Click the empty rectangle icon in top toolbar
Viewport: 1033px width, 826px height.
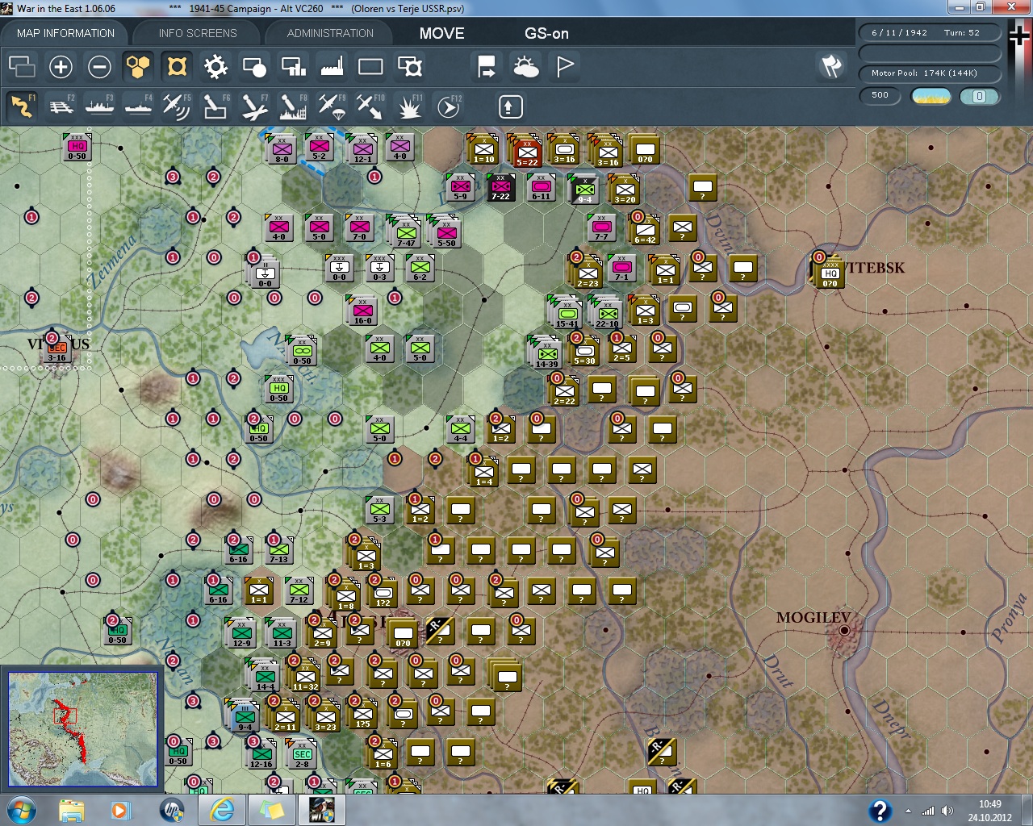(370, 67)
